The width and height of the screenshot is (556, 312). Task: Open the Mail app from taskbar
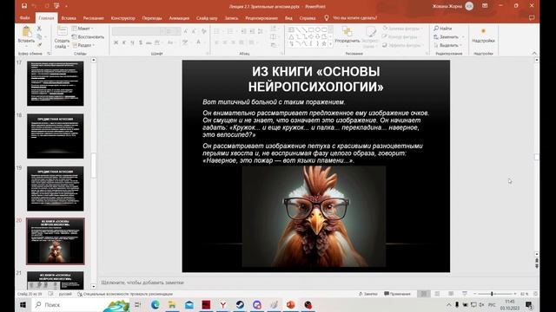[x=189, y=304]
